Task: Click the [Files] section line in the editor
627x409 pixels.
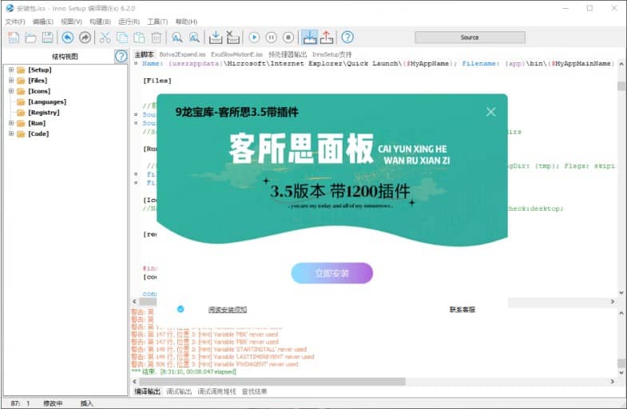Action: (157, 81)
